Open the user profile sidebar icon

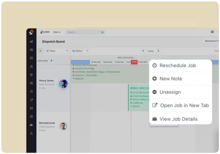pos(31,133)
